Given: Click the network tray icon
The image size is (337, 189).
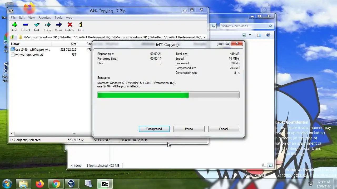Looking at the screenshot, I should [310, 184].
